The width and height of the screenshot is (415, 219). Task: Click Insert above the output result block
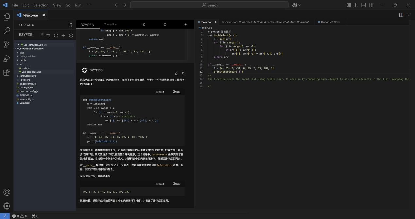pos(160,184)
